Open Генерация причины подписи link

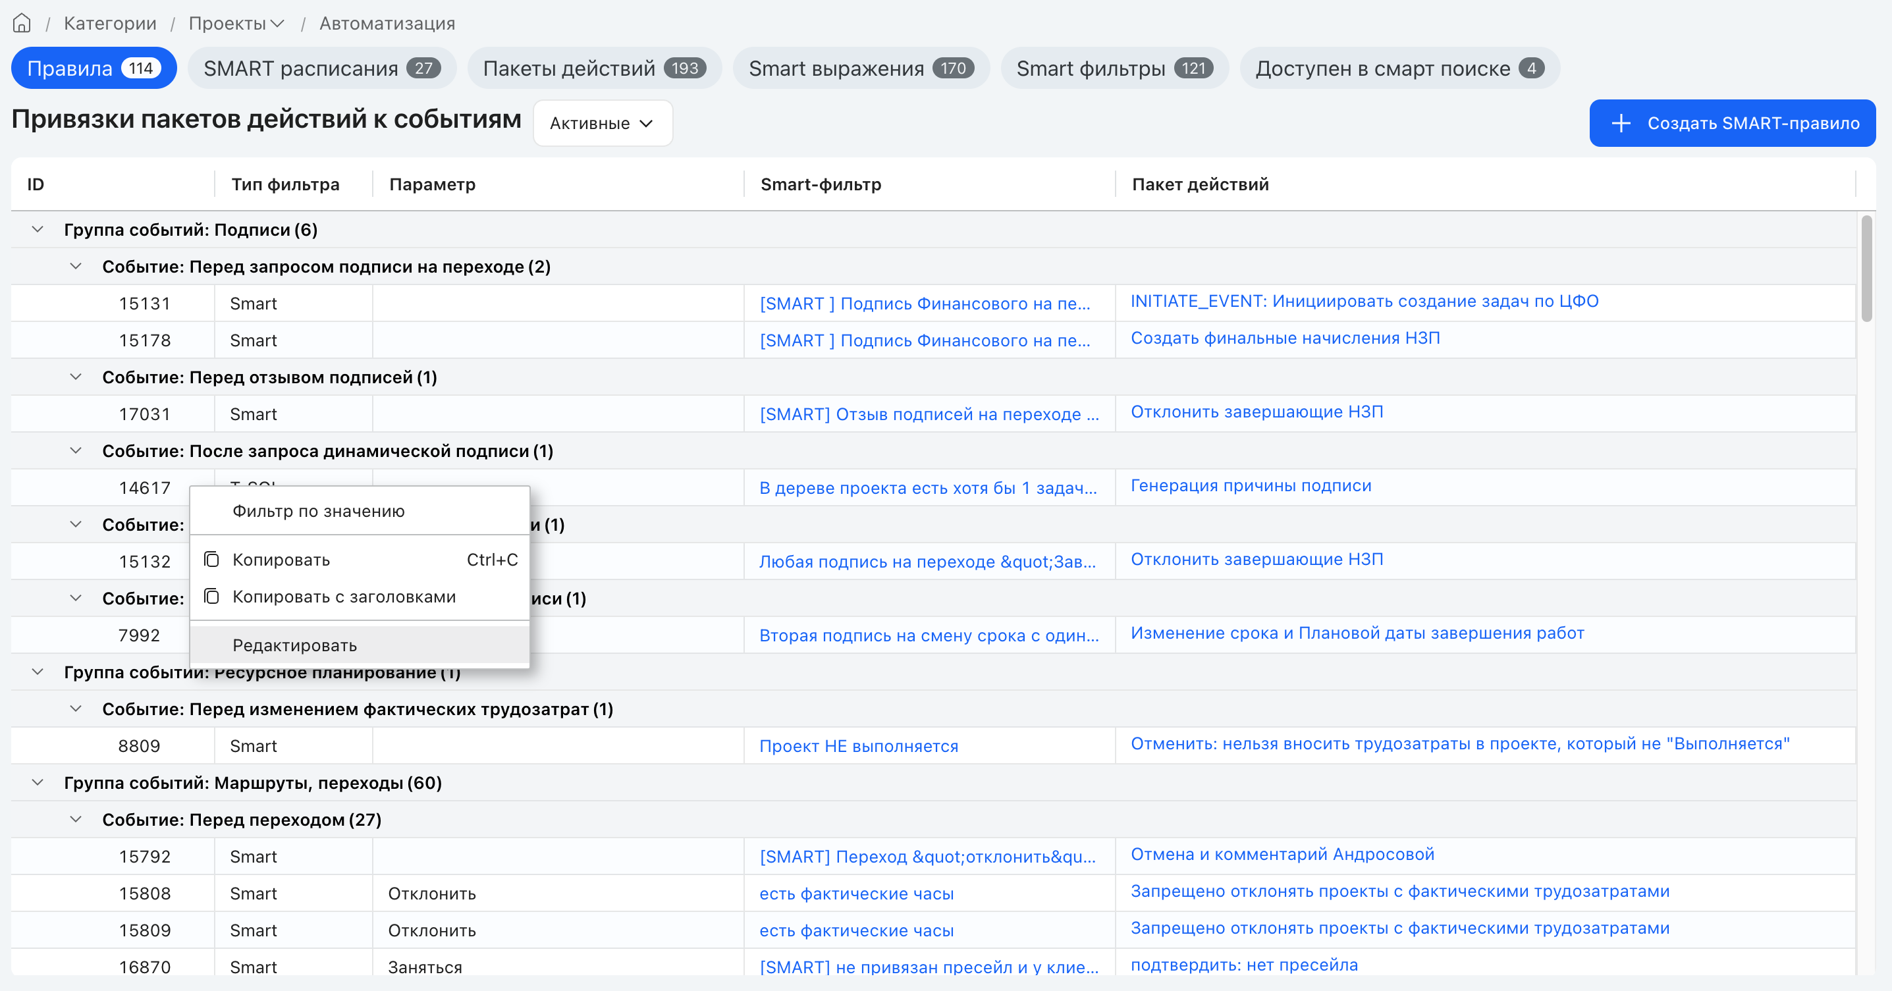1251,485
